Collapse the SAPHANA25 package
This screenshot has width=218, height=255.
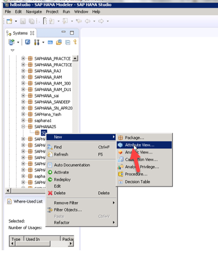coord(23,126)
